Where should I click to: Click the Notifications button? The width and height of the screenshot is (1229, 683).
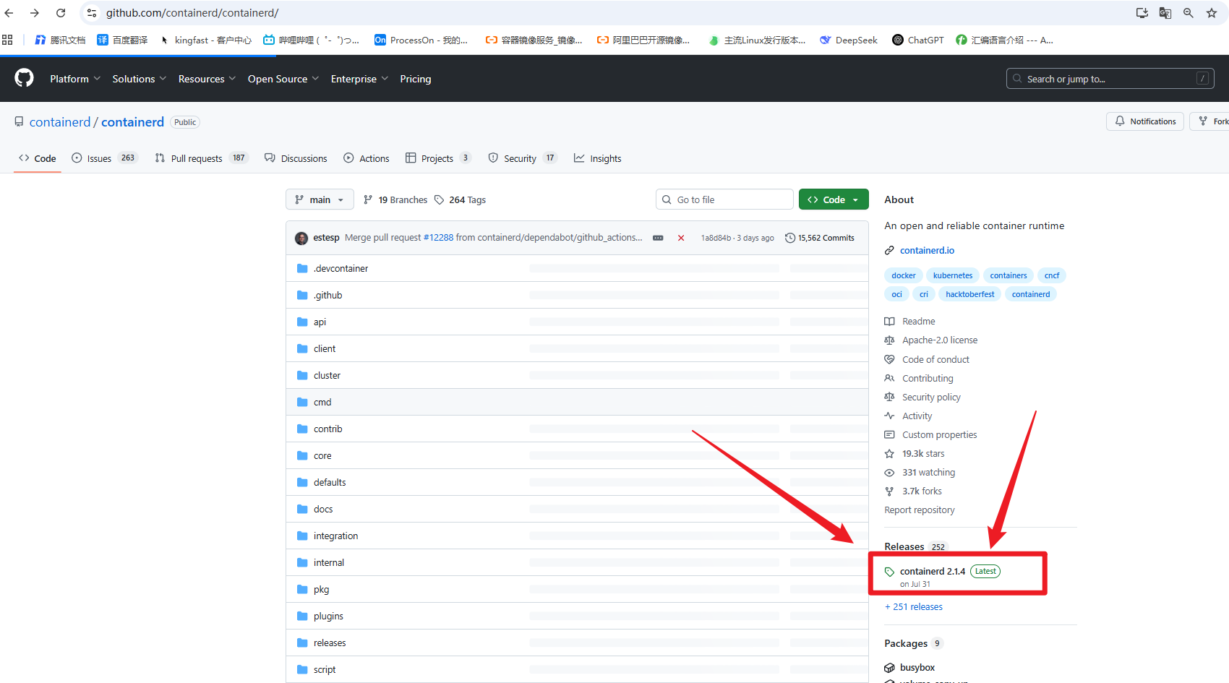[x=1145, y=121]
